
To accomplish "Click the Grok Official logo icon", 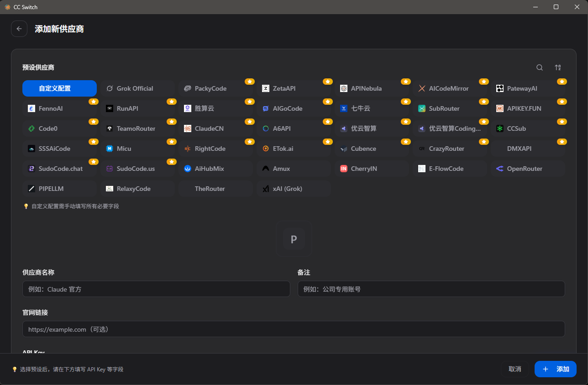I will pos(110,88).
